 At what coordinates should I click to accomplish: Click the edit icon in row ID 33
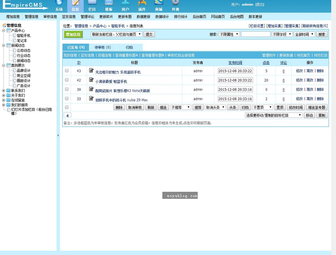(92, 99)
